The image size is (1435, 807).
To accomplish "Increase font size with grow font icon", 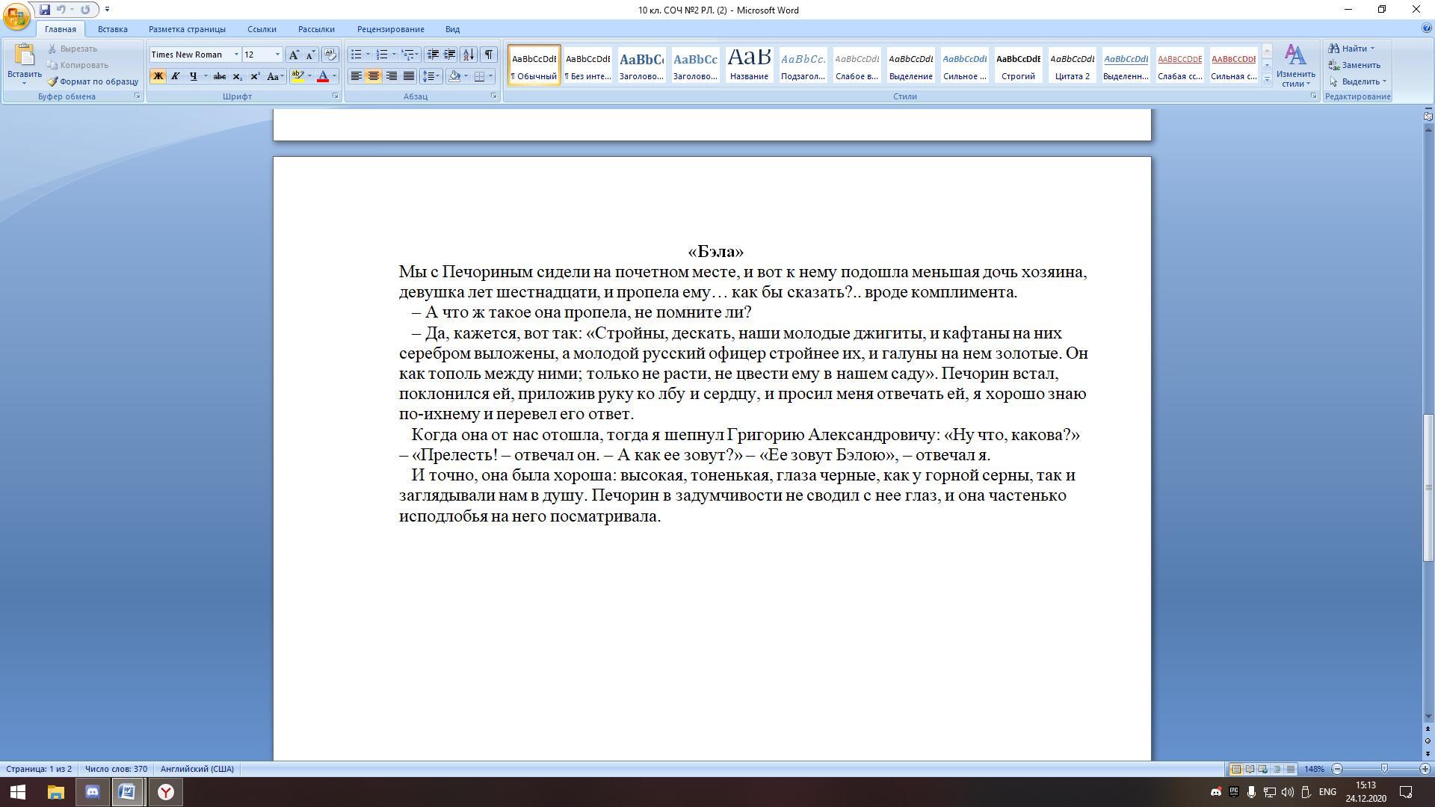I will 294,55.
